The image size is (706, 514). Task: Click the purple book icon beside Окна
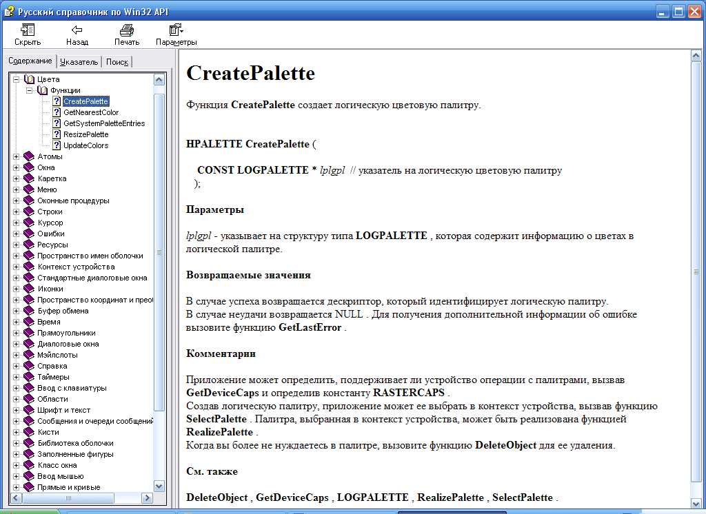pos(29,167)
